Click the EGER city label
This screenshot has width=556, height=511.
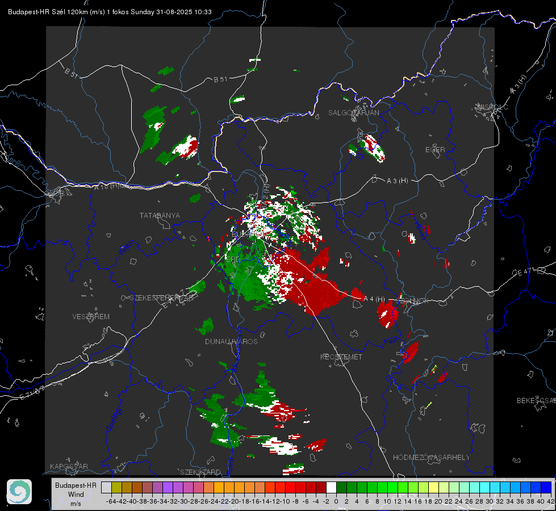pyautogui.click(x=435, y=150)
